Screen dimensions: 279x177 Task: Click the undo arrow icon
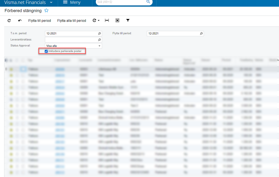click(x=20, y=21)
